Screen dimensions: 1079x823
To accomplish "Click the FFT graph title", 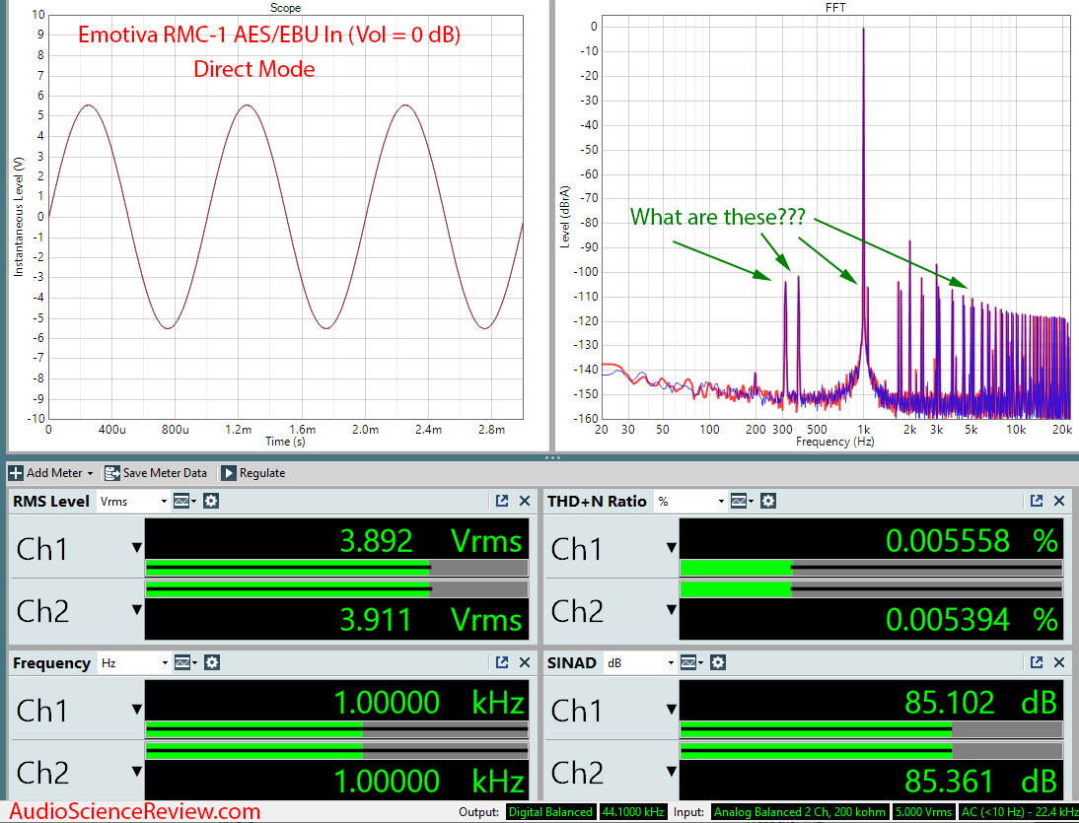I will tap(835, 8).
